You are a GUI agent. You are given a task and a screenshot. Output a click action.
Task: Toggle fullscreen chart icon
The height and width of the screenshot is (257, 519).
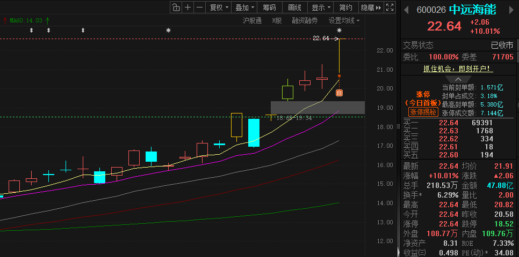(x=390, y=7)
